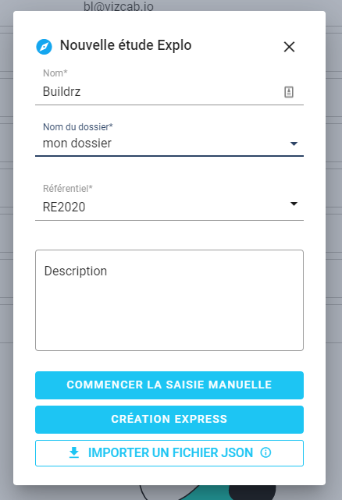Click the download arrow icon on import button
342x500 pixels.
pos(74,452)
